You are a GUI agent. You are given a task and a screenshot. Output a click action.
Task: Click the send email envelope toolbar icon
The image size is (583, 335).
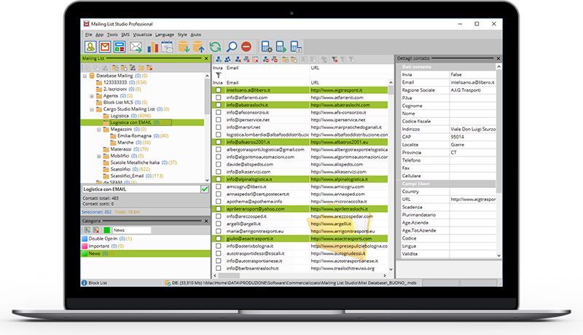136,47
